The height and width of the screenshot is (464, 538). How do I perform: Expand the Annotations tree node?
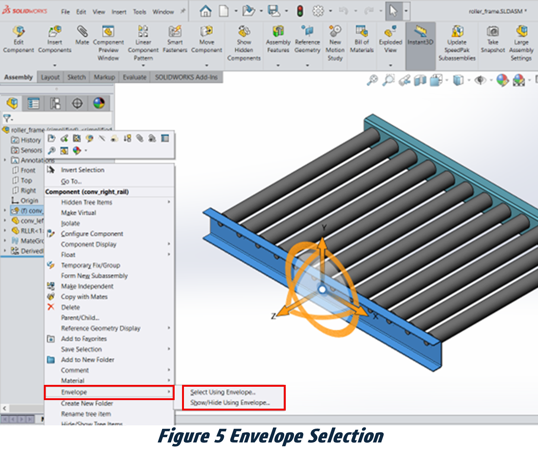(5, 160)
